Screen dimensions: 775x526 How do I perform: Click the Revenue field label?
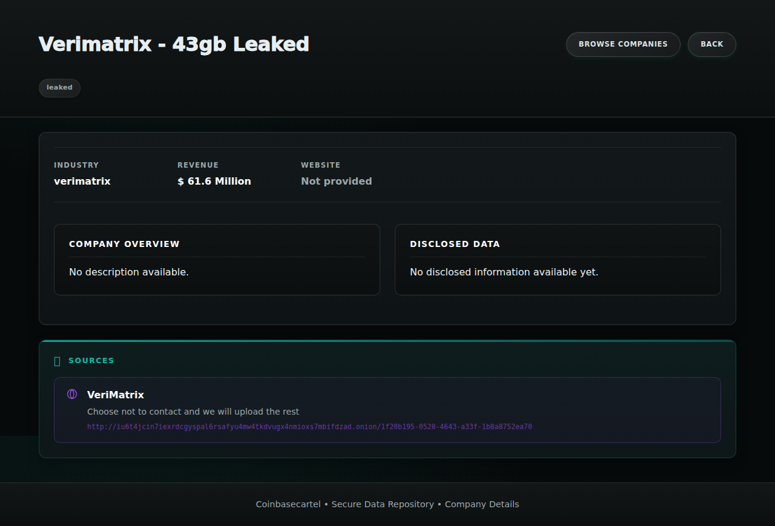click(x=198, y=165)
